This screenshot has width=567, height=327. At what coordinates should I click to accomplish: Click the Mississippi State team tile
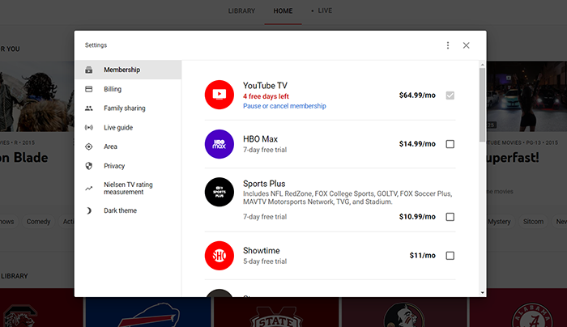coord(277,312)
